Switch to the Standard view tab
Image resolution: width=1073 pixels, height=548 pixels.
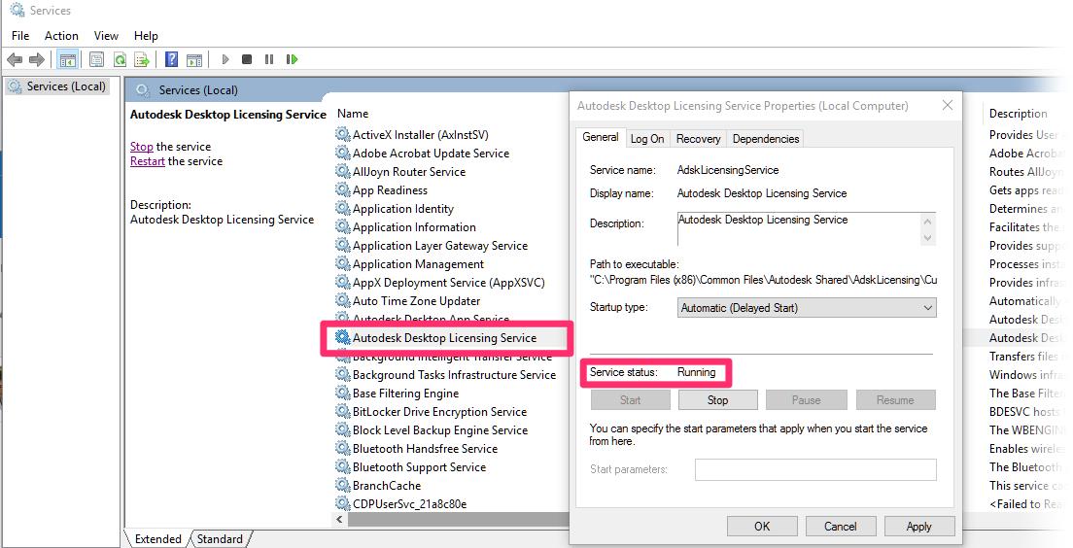pyautogui.click(x=220, y=539)
